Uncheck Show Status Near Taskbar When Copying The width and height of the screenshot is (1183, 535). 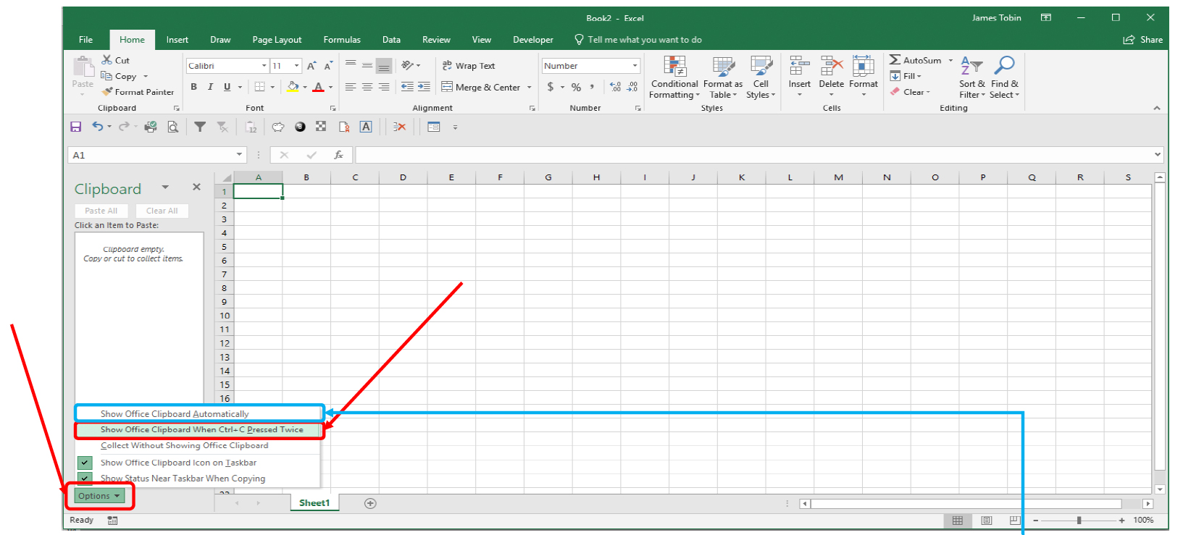[x=198, y=479]
